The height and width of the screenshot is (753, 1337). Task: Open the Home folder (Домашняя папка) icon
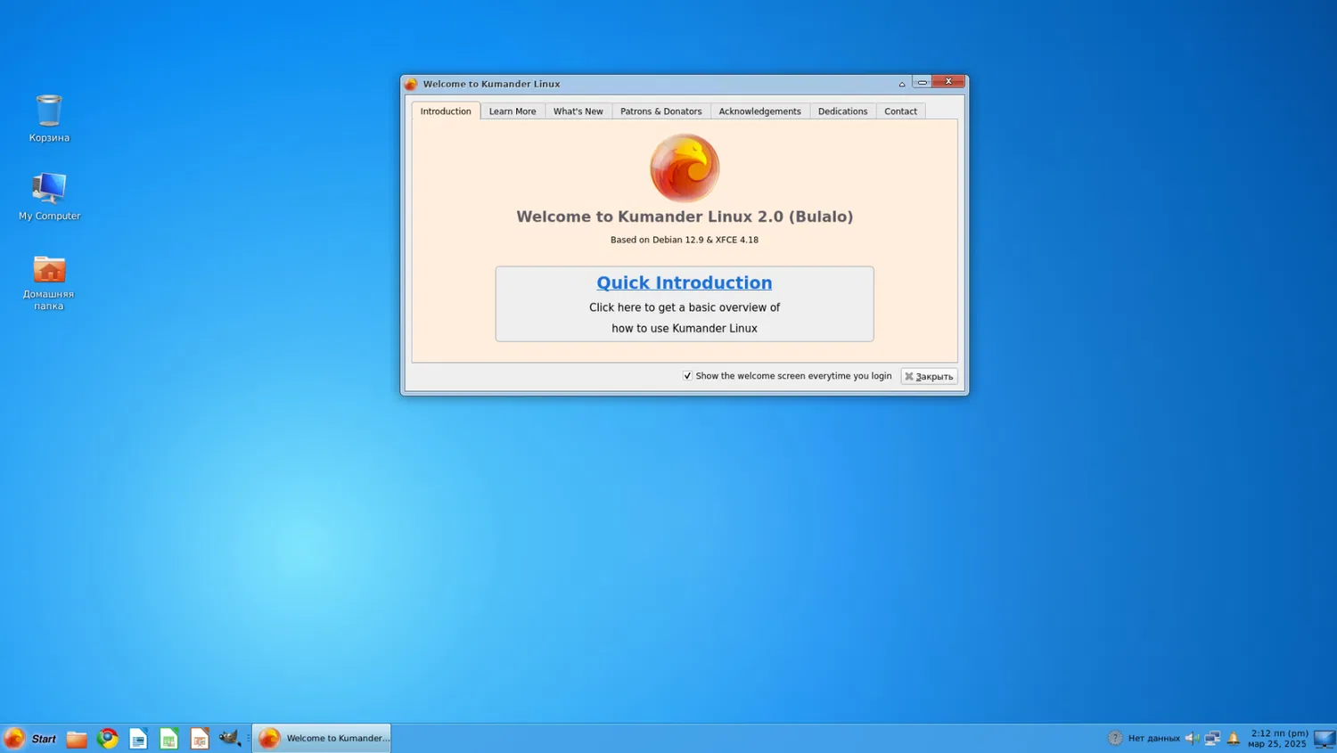coord(49,282)
